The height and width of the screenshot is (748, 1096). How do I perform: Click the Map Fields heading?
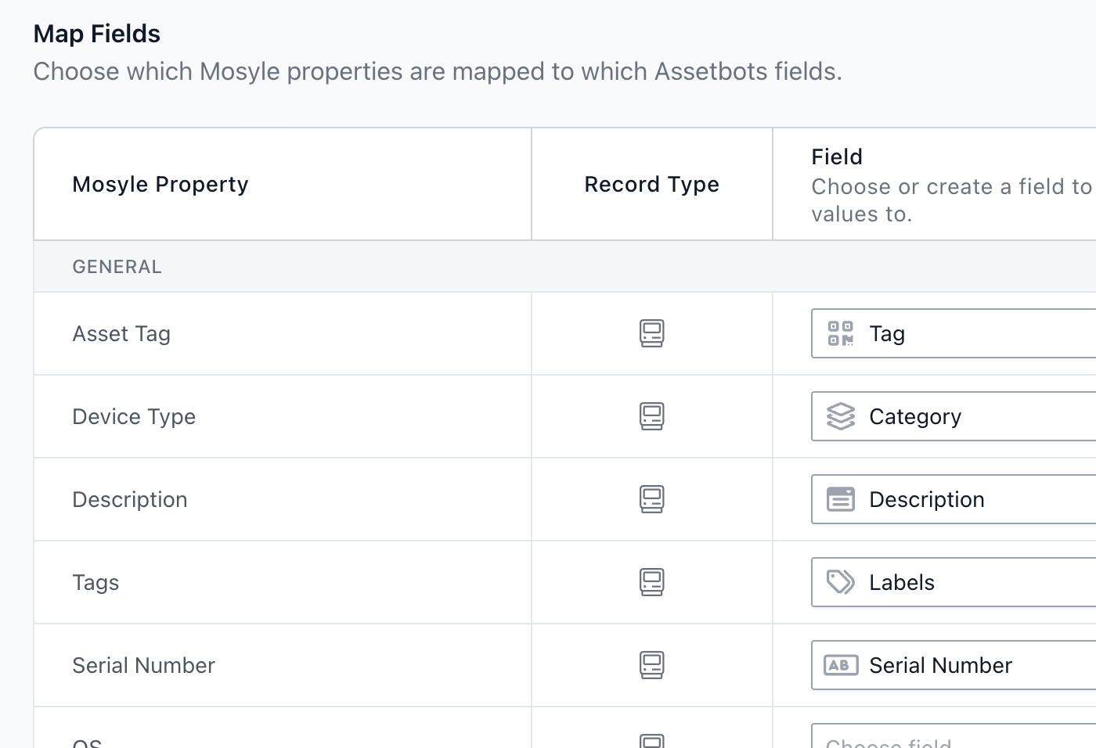96,33
